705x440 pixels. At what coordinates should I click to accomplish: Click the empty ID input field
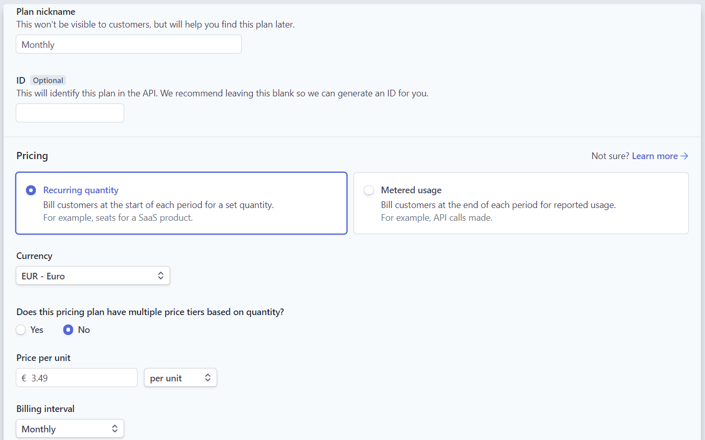(x=69, y=113)
